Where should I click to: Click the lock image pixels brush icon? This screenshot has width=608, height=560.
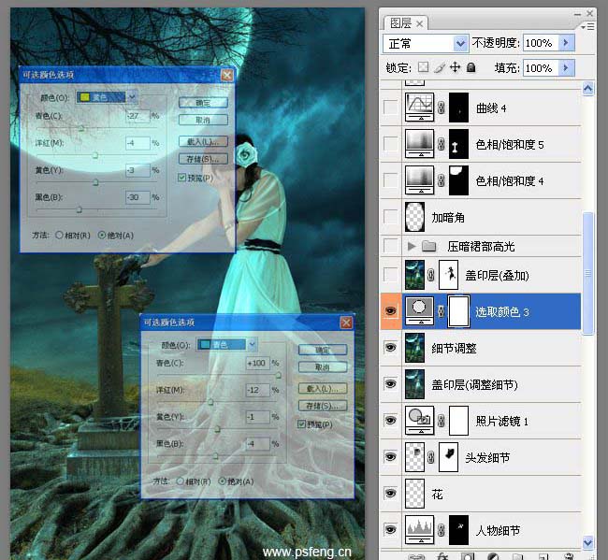(x=440, y=68)
